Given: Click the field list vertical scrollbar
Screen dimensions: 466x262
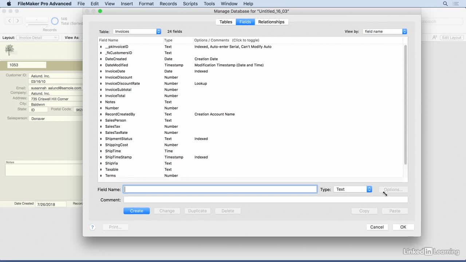Looking at the screenshot, I should click(406, 106).
